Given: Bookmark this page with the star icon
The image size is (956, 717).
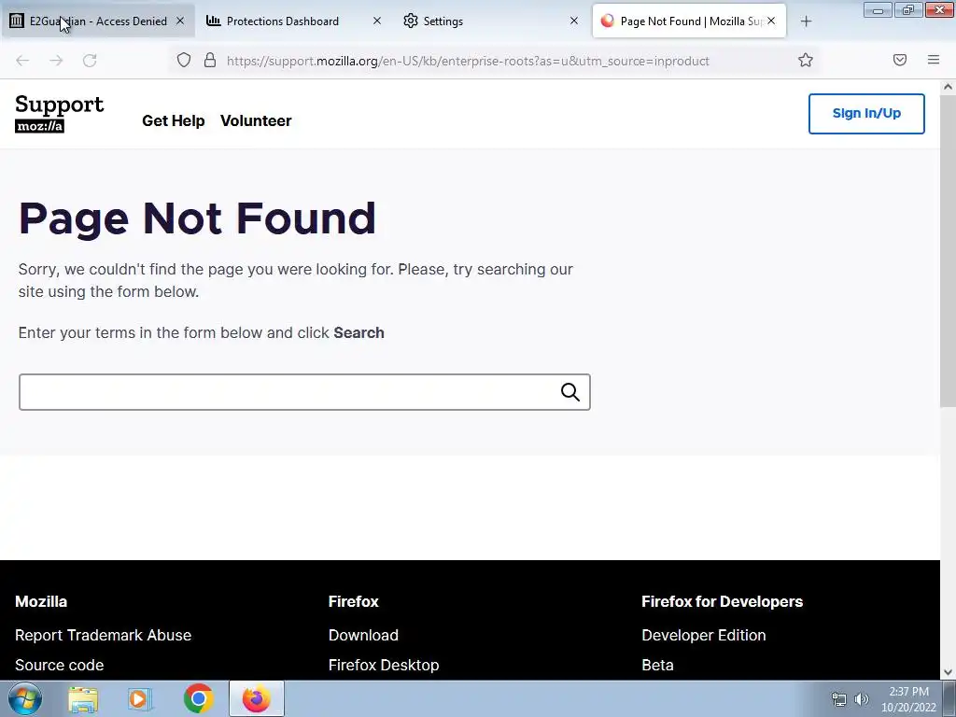Looking at the screenshot, I should [x=806, y=60].
